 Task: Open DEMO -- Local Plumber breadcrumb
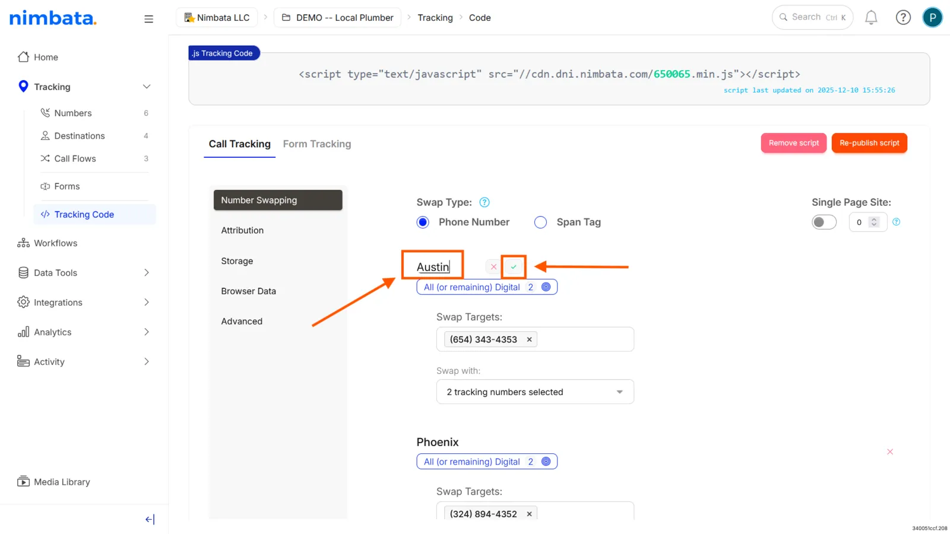[x=337, y=18]
